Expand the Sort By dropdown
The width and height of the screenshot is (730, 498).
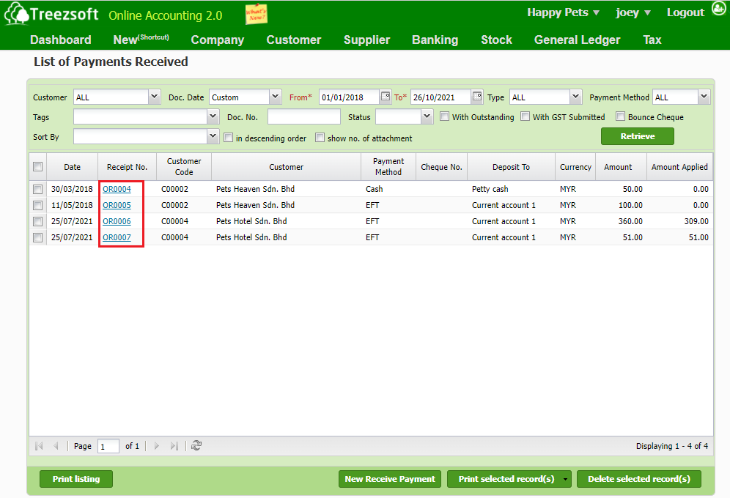tap(213, 136)
